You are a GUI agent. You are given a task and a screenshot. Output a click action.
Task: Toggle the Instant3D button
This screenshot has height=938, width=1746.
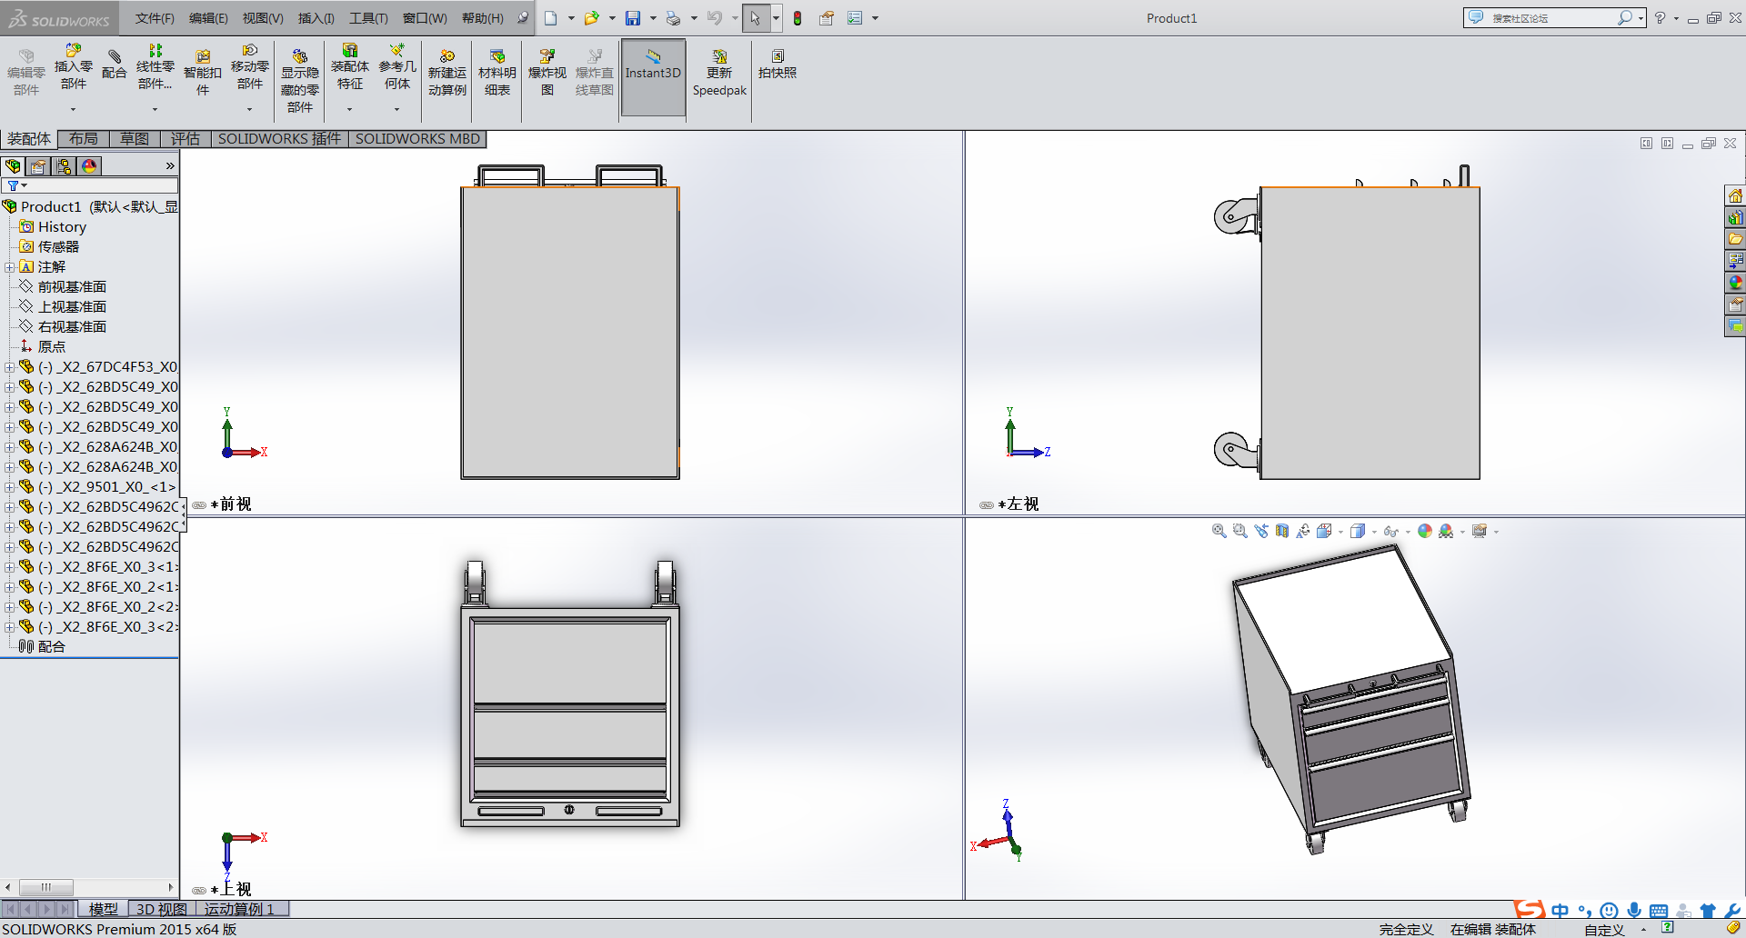653,76
